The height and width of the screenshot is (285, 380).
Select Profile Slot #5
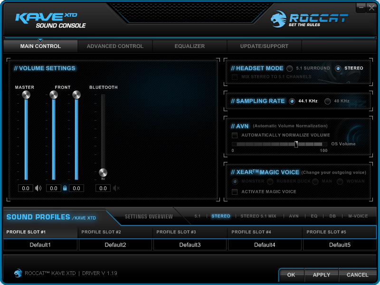coord(339,232)
